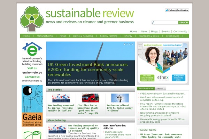Open Top Stories recycling quality Scotland link
This screenshot has height=139, width=209.
coord(61,108)
